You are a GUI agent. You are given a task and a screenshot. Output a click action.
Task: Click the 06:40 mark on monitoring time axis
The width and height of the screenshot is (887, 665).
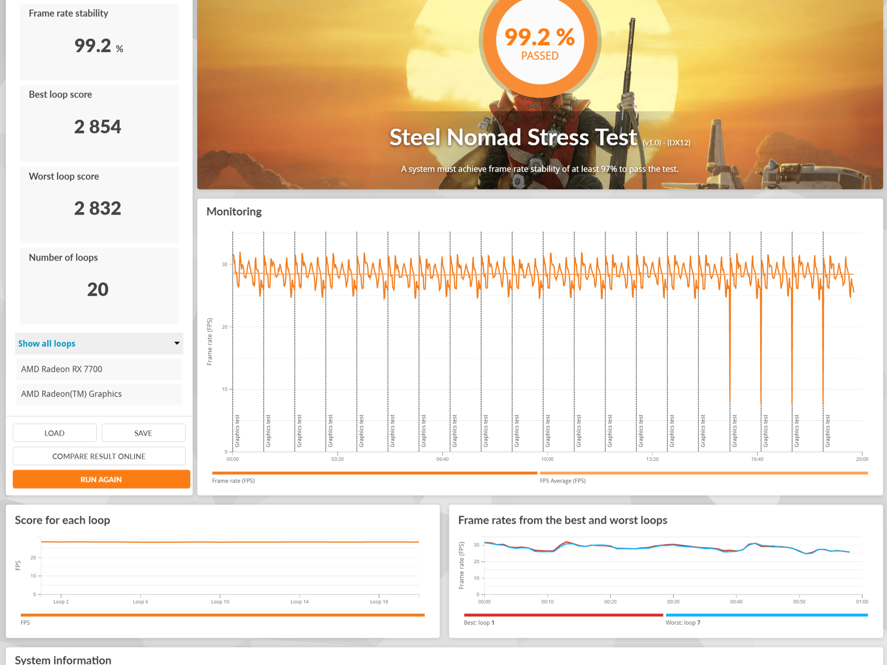[x=442, y=459]
